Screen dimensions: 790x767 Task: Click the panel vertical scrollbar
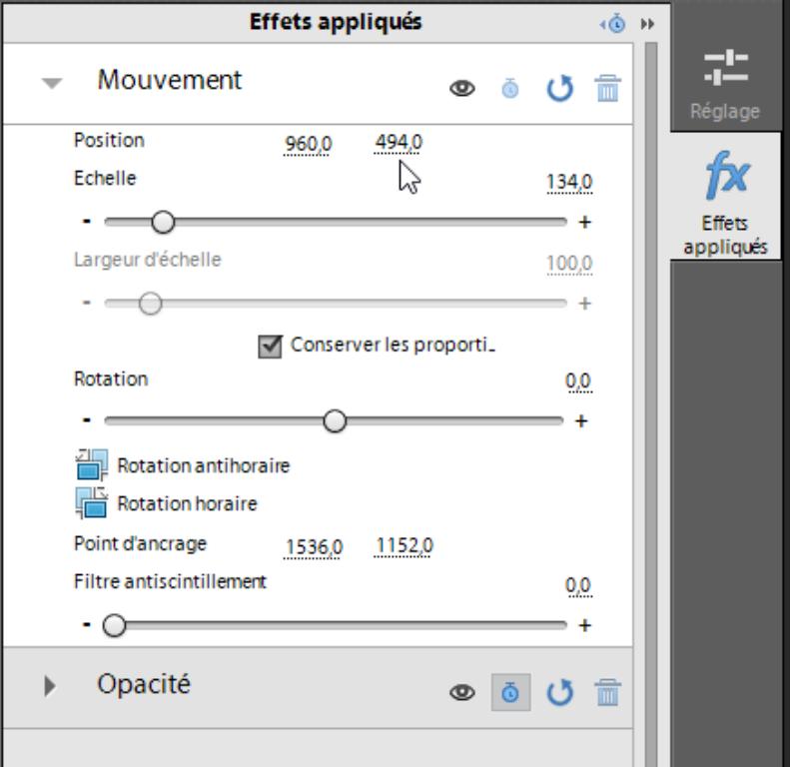click(x=651, y=403)
